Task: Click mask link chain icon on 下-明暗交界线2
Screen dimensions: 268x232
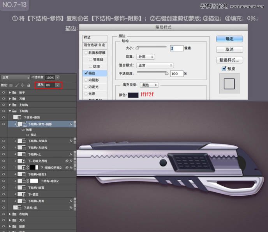Action: click(28, 168)
